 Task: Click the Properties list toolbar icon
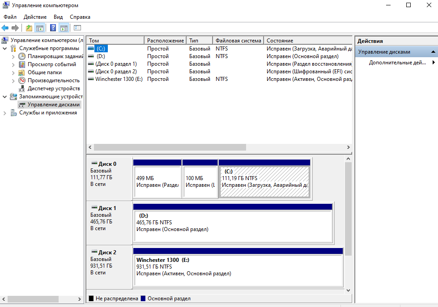pyautogui.click(x=77, y=28)
